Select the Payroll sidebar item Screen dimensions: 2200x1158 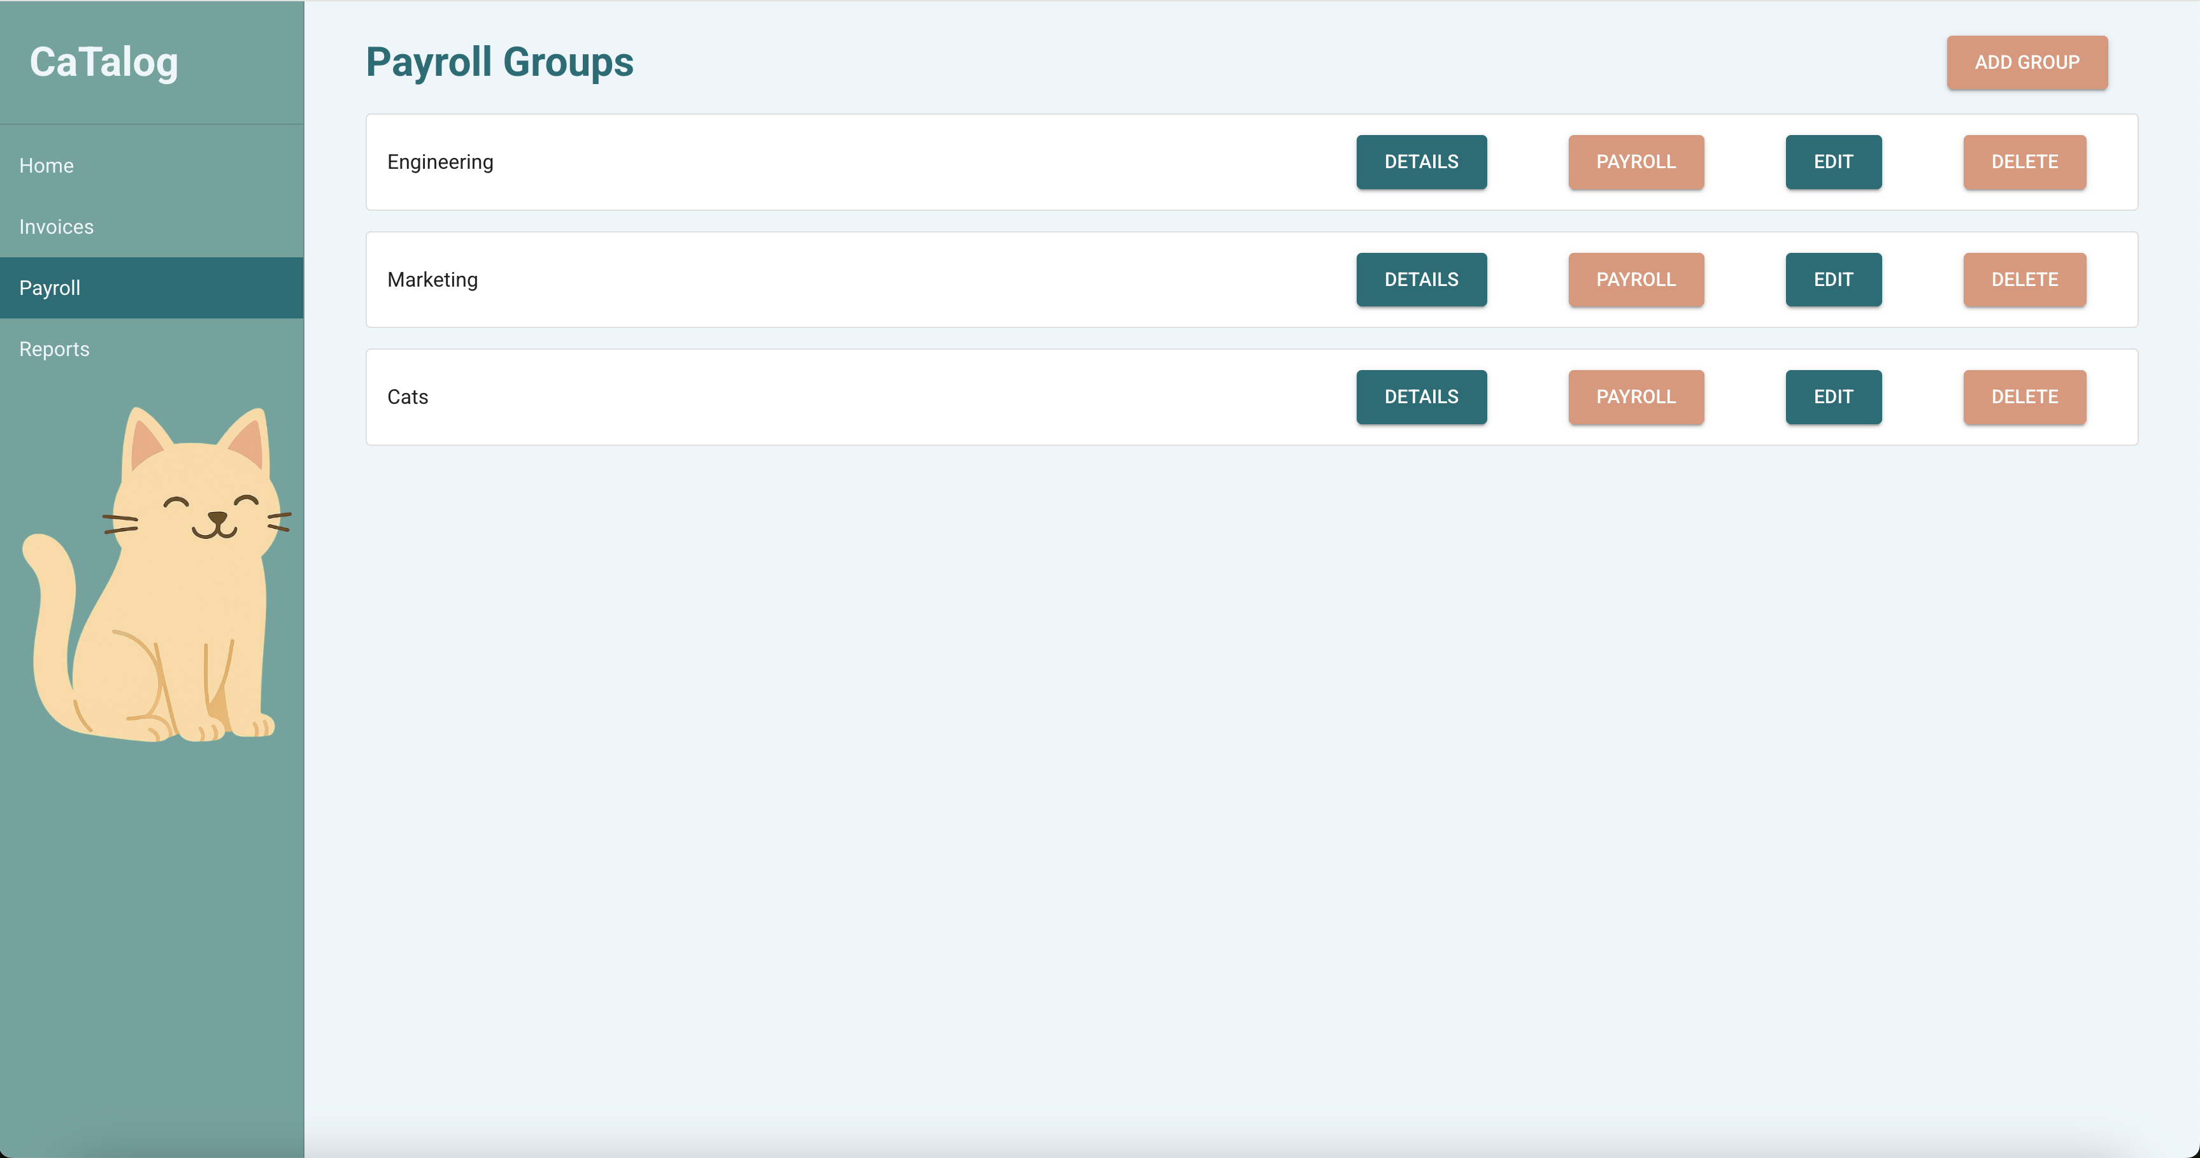50,287
